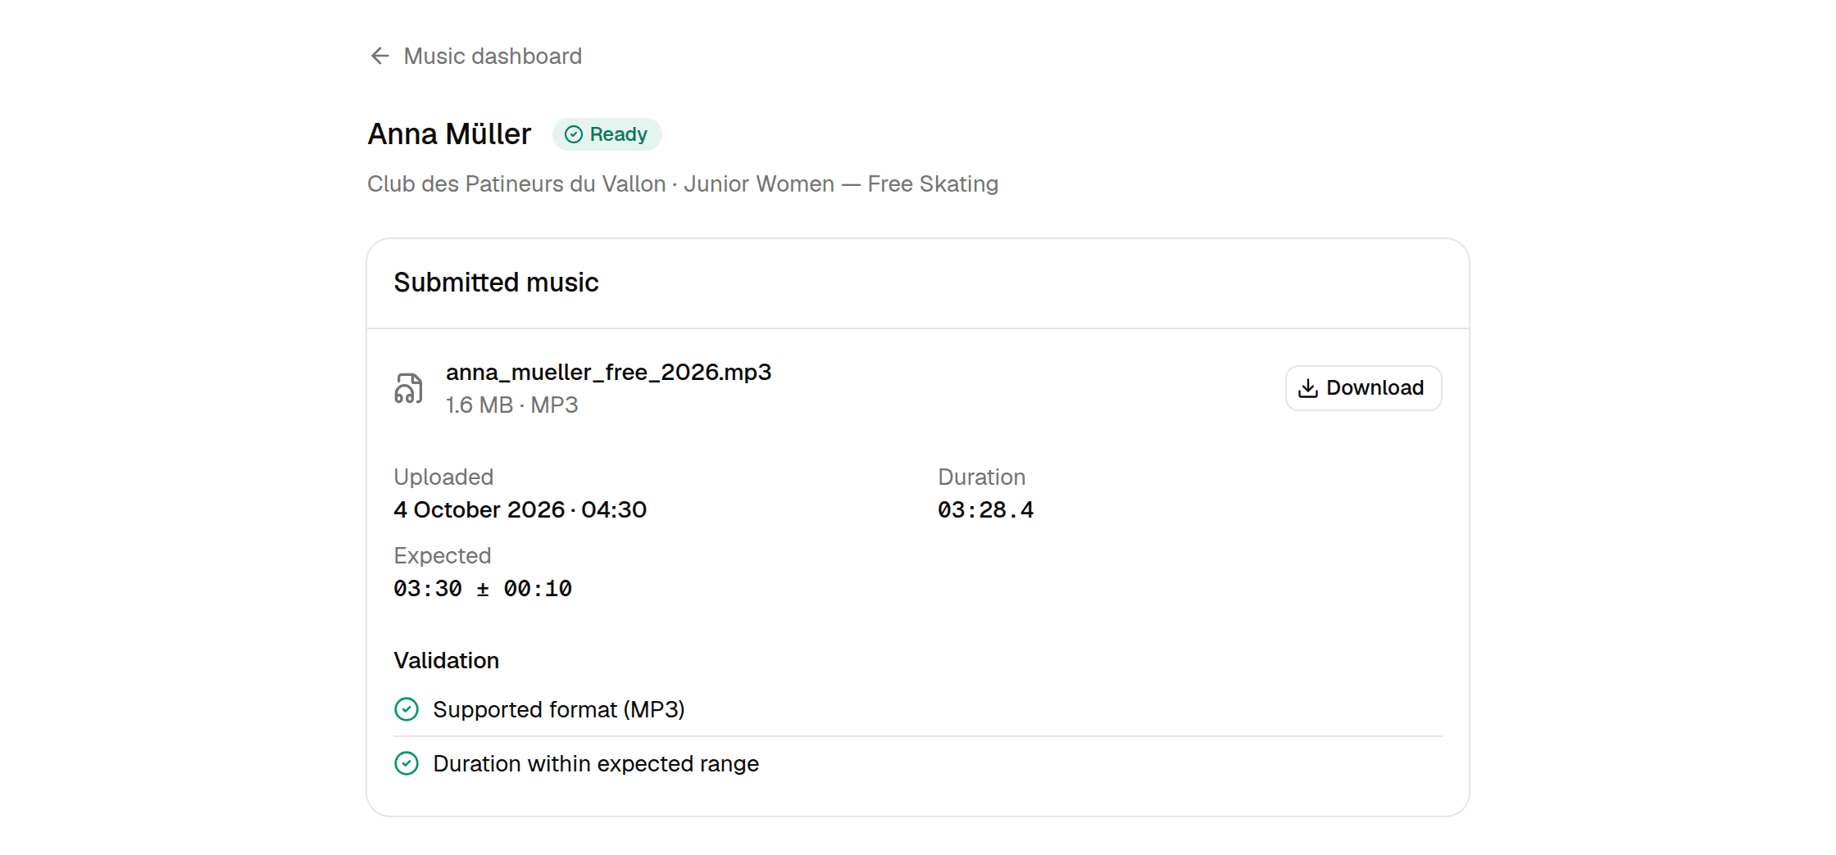Click the 'Expected' label
The image size is (1836, 855).
tap(442, 556)
